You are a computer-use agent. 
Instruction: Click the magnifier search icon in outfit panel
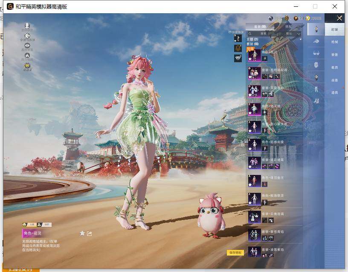[x=250, y=34]
